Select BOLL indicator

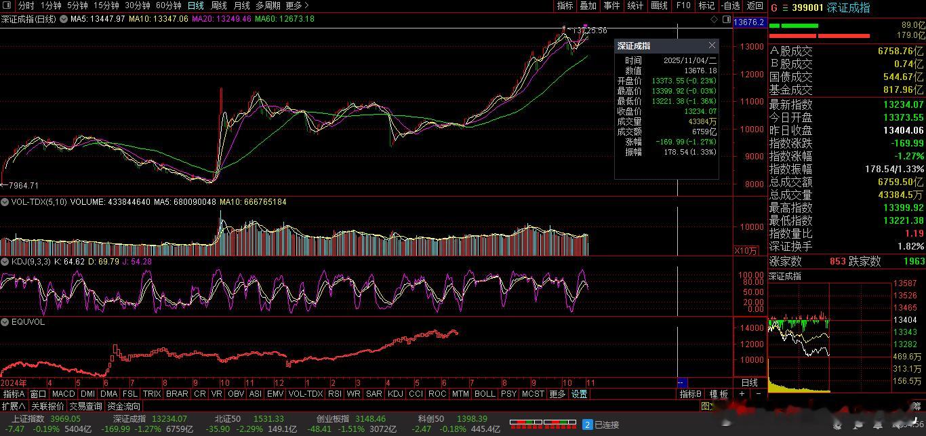point(485,394)
